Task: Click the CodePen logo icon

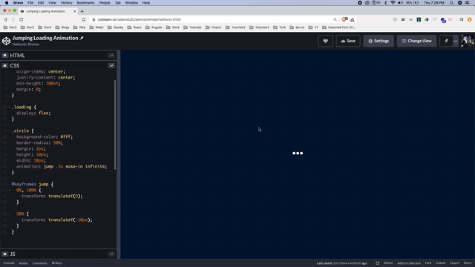Action: point(6,41)
